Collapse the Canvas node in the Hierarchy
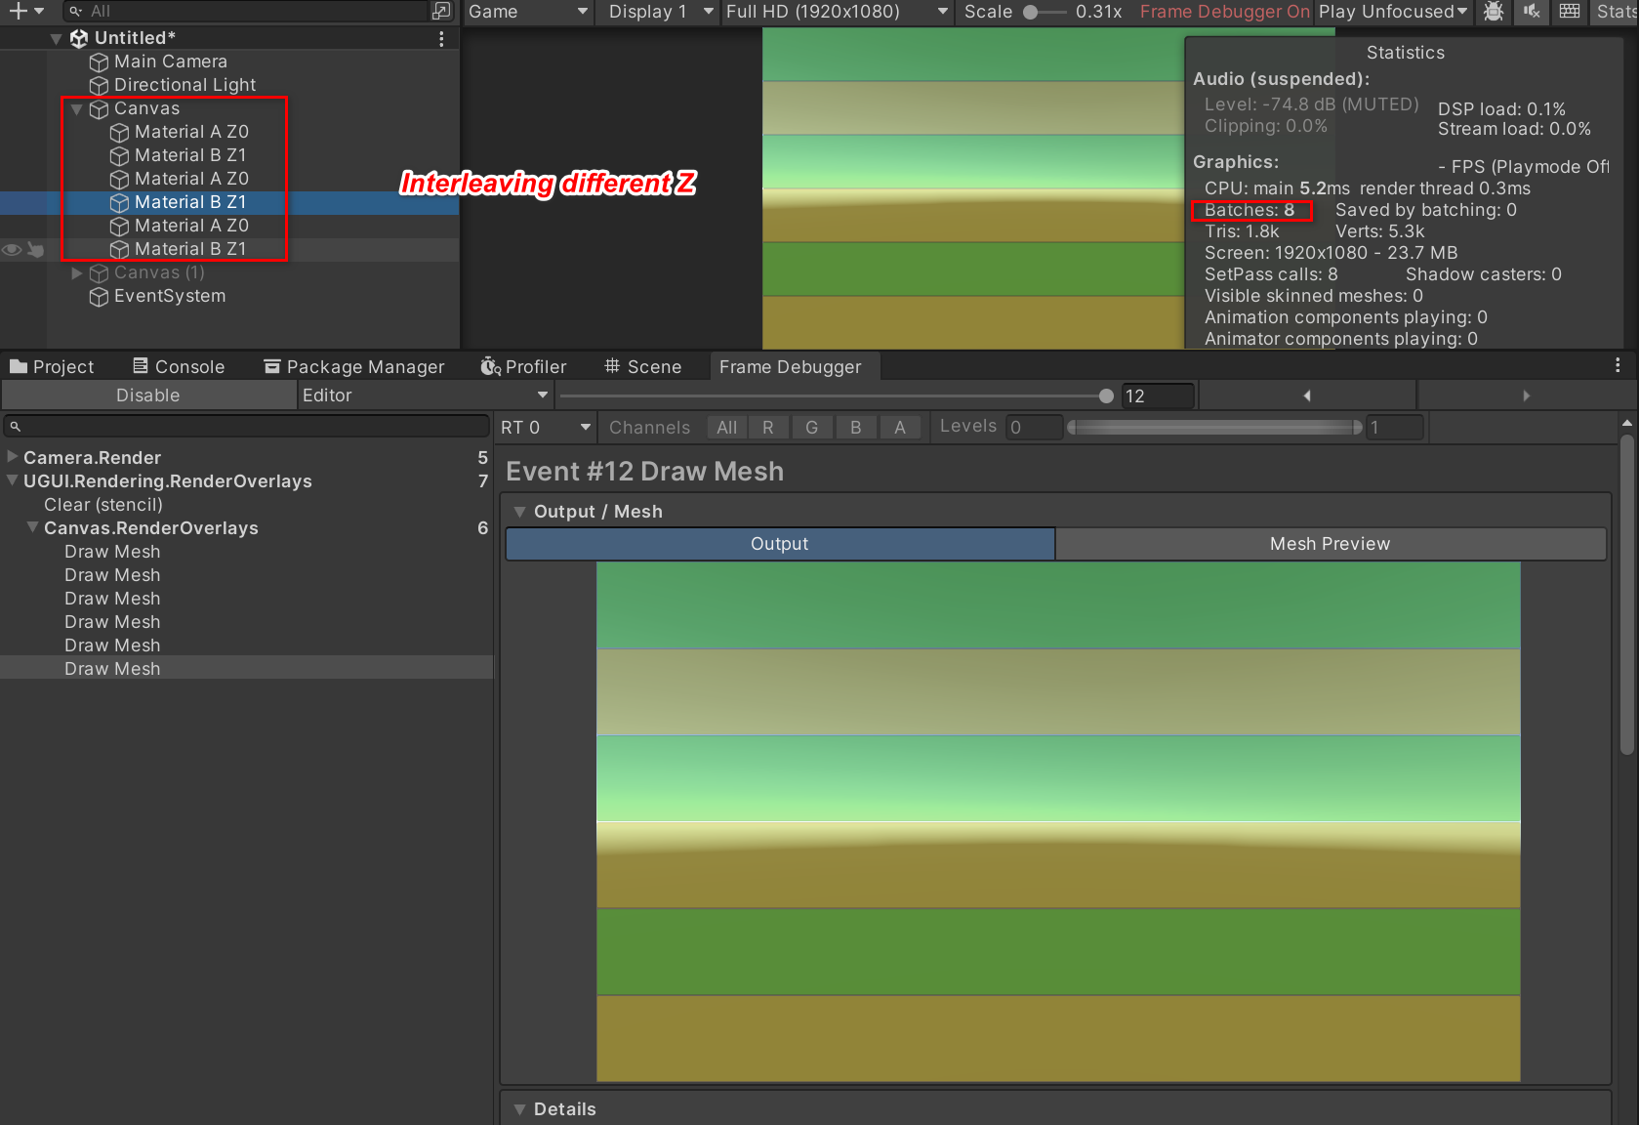The image size is (1639, 1125). [77, 108]
